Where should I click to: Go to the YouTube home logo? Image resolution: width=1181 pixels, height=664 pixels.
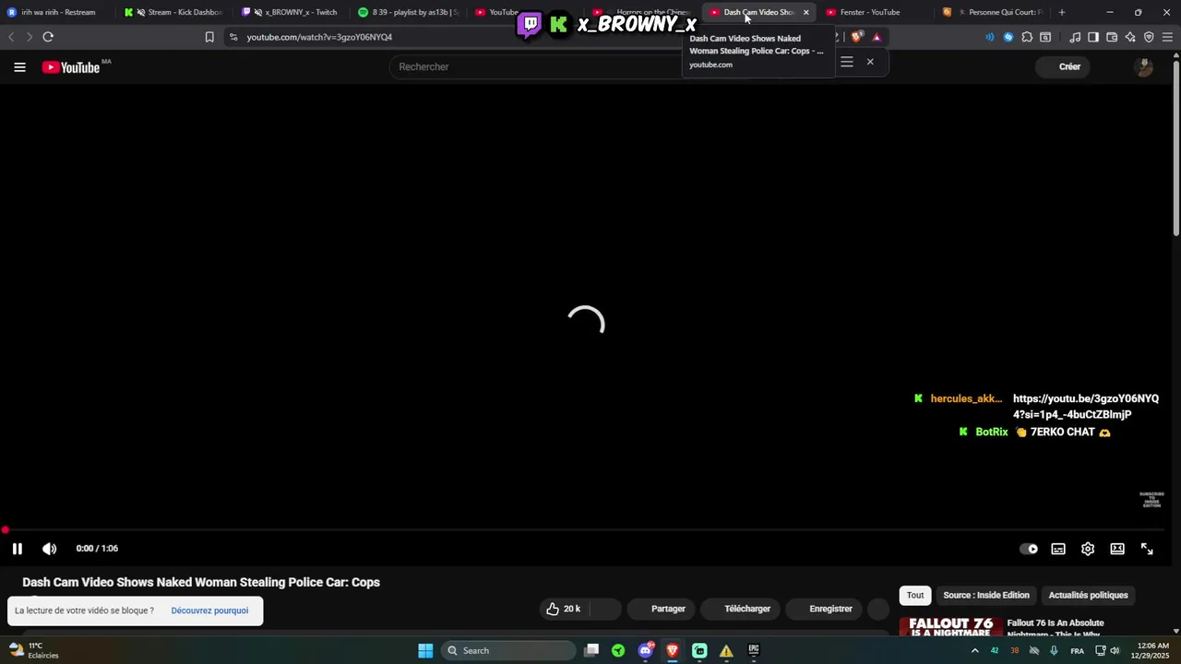pos(71,67)
